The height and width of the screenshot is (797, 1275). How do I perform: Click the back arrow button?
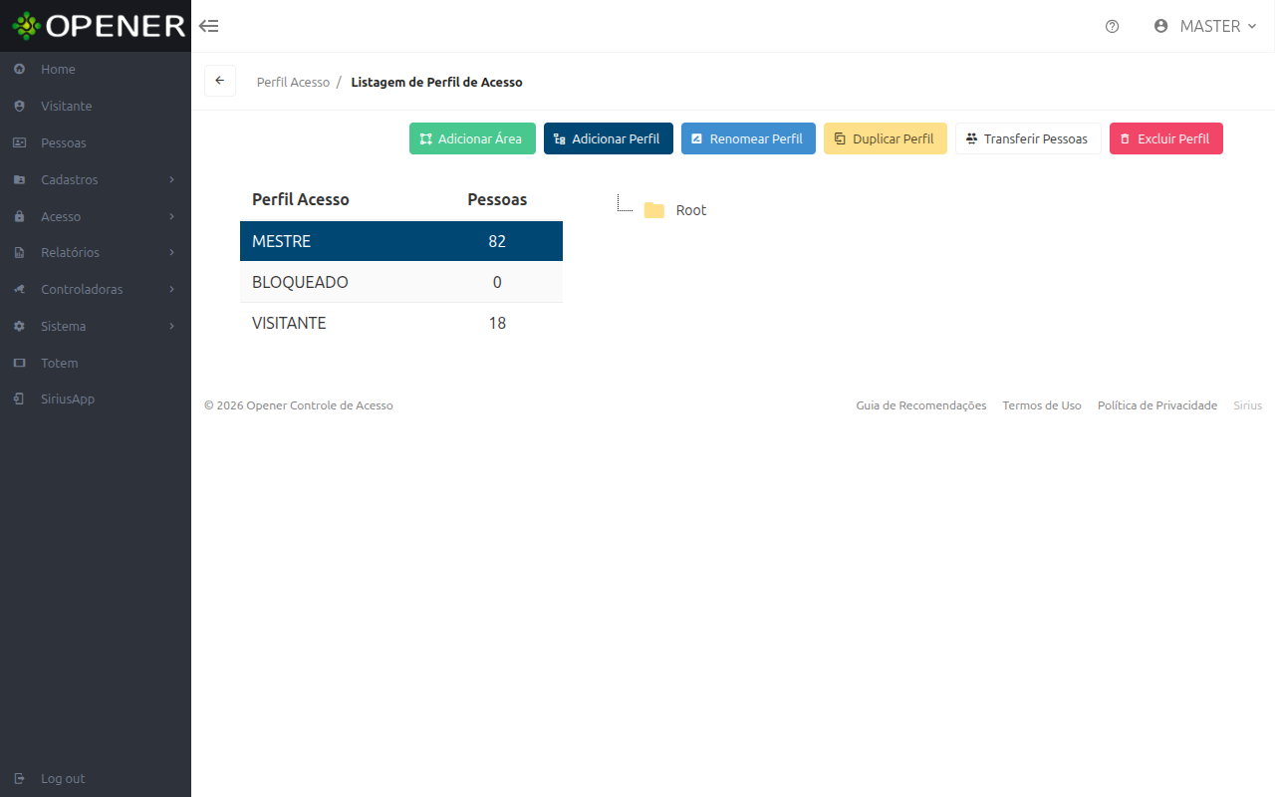[x=220, y=81]
